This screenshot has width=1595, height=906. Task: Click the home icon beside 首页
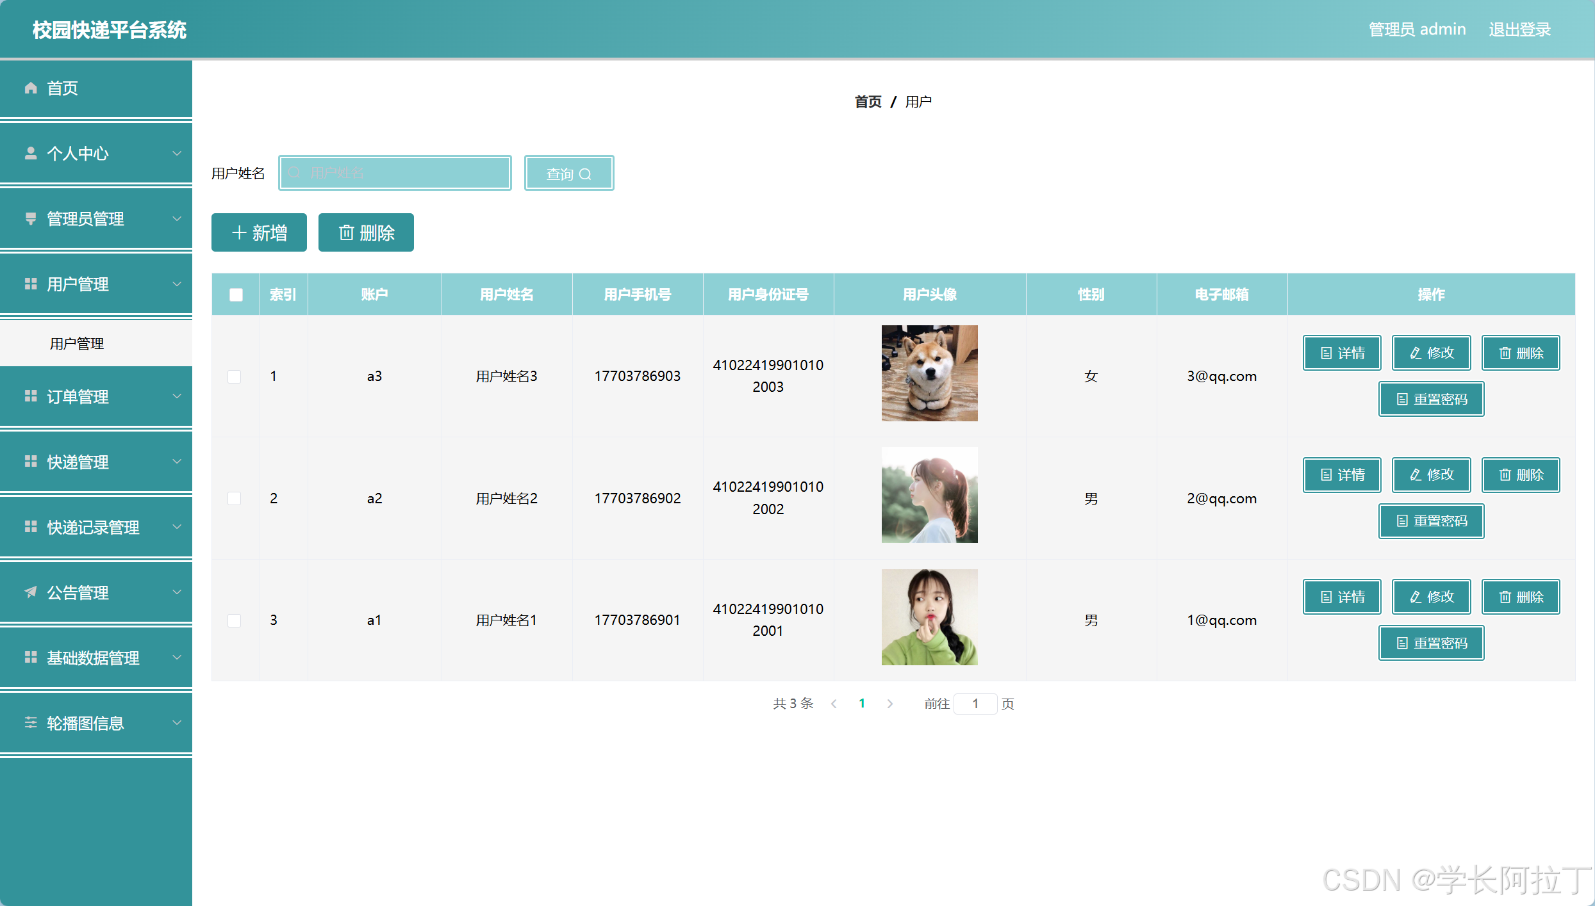pos(30,88)
